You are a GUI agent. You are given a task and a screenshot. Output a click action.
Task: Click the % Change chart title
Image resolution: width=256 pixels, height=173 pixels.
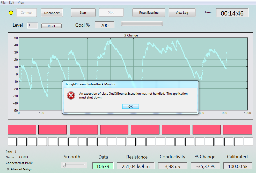click(x=131, y=35)
